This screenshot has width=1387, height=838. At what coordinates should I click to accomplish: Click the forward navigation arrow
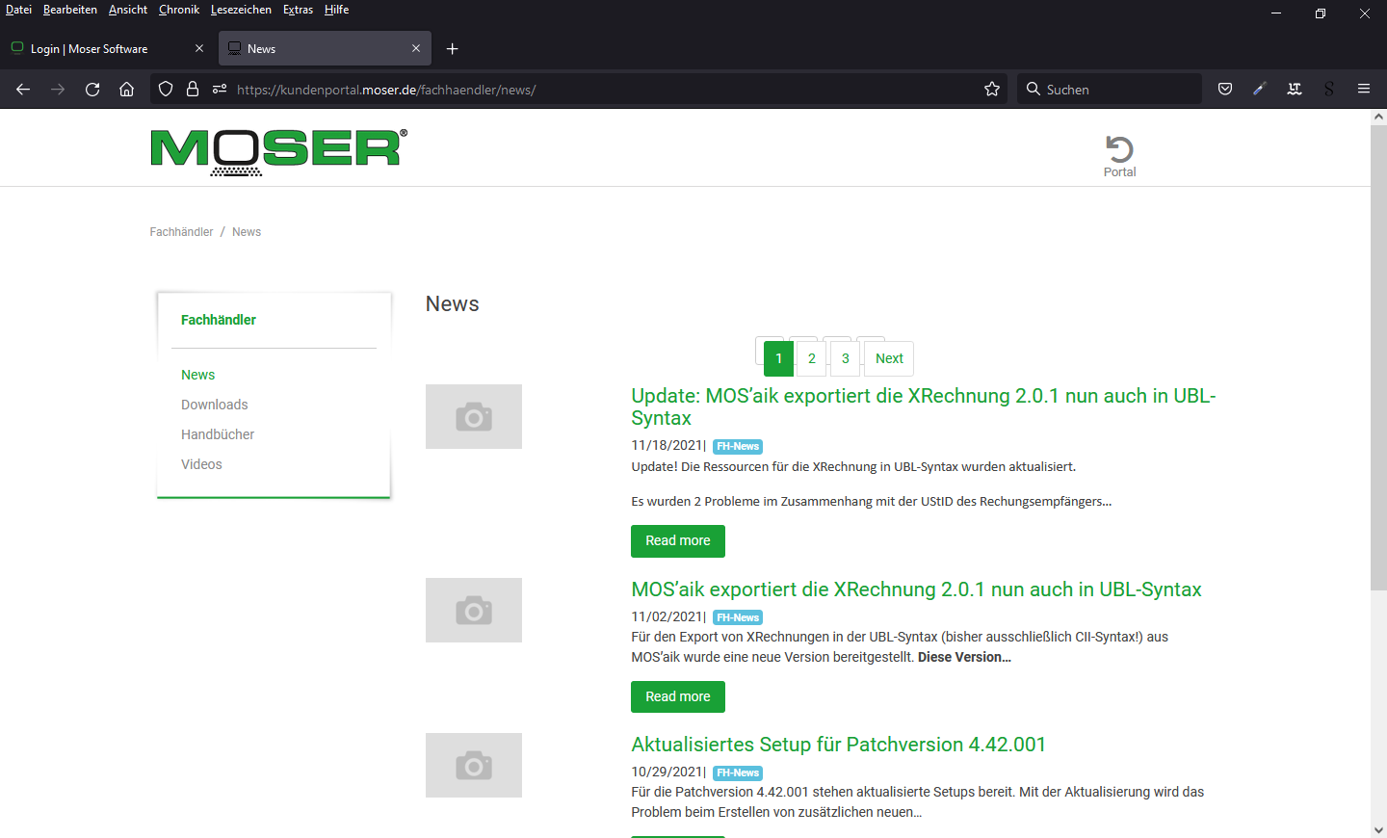coord(58,90)
